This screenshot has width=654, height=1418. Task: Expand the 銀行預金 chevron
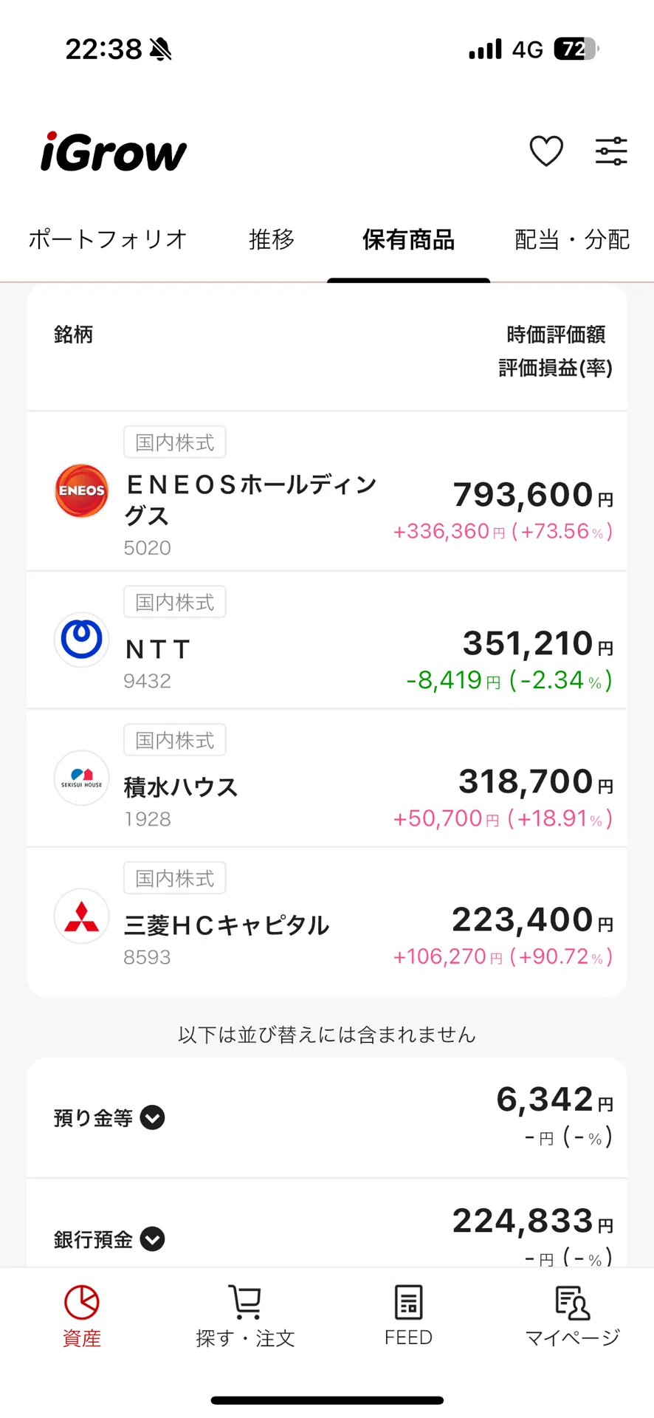[x=153, y=1239]
